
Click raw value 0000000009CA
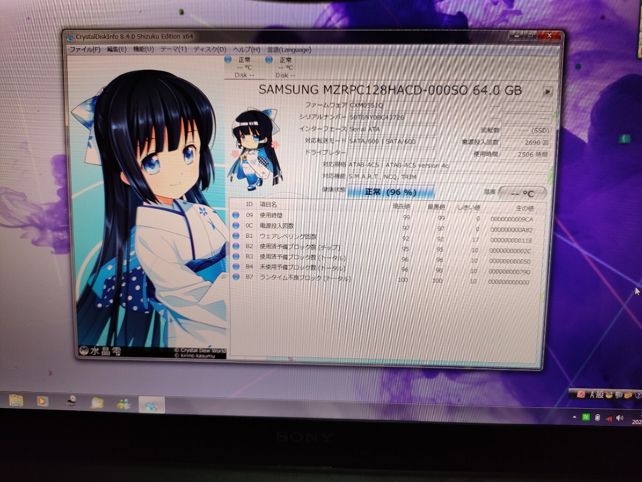point(511,220)
